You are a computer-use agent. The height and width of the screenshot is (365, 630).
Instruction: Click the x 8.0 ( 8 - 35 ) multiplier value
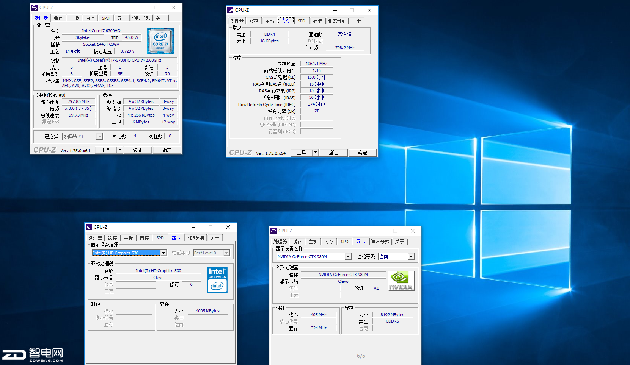coord(79,108)
